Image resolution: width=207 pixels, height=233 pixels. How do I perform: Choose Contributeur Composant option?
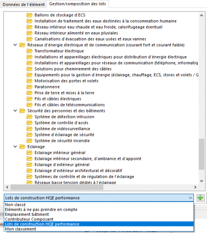click(x=99, y=219)
